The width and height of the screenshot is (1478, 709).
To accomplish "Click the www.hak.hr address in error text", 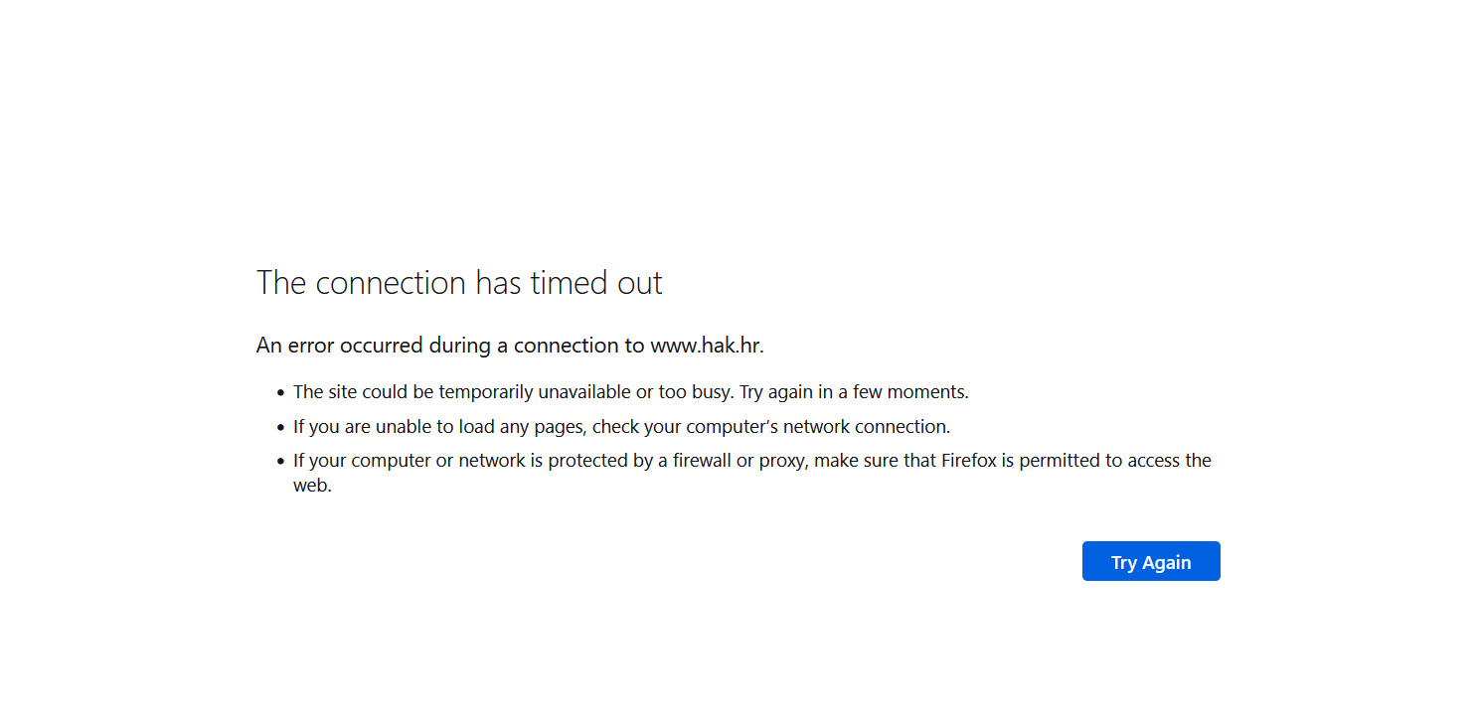I will point(706,346).
